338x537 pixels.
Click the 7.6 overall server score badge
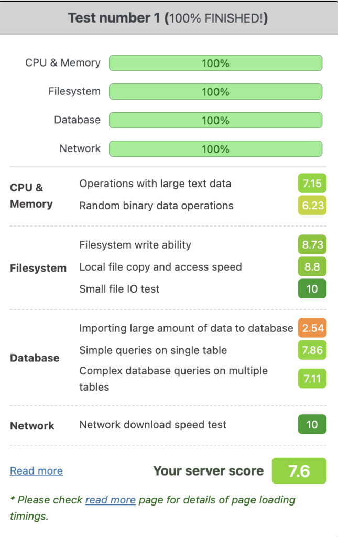[x=299, y=471]
